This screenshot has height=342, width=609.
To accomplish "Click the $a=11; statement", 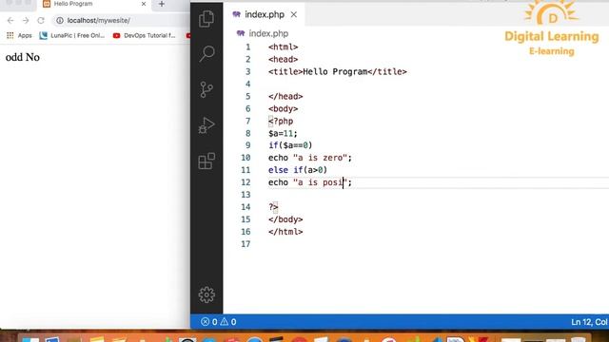I will point(283,133).
